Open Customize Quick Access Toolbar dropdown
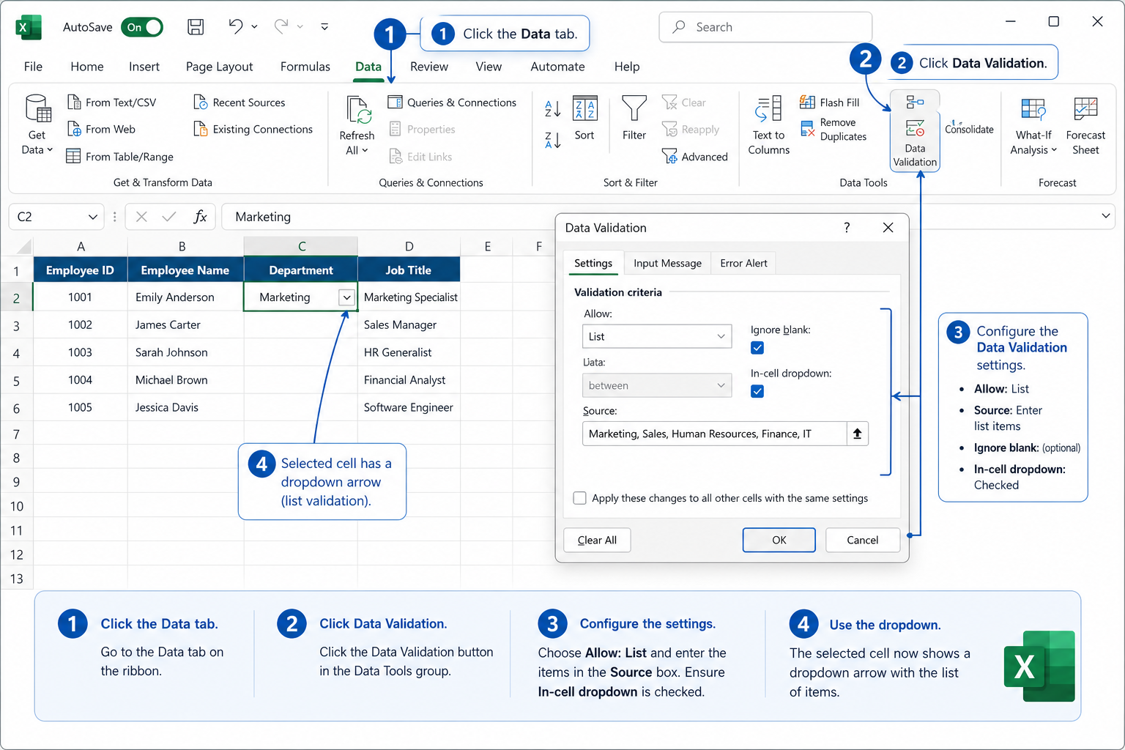The image size is (1125, 750). tap(324, 27)
